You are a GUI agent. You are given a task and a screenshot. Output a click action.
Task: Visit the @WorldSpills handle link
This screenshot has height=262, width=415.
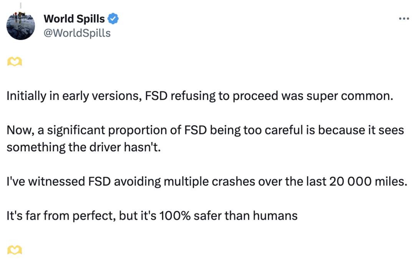pos(77,33)
